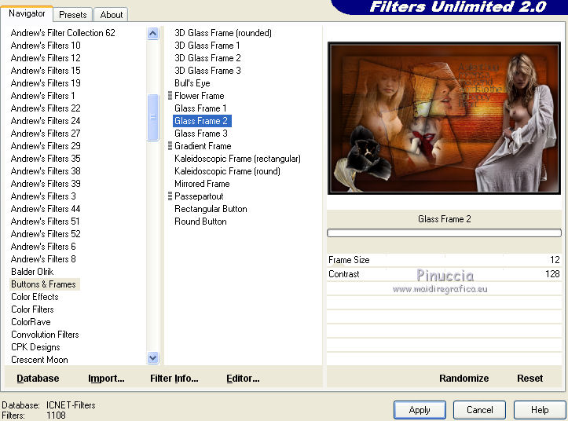Click the scroll up arrow of category list
Screen dimensions: 568x421
click(x=153, y=33)
